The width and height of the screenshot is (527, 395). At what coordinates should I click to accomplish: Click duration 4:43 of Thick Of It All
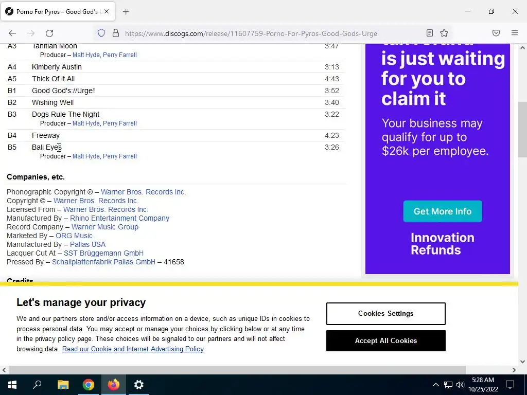tap(332, 79)
